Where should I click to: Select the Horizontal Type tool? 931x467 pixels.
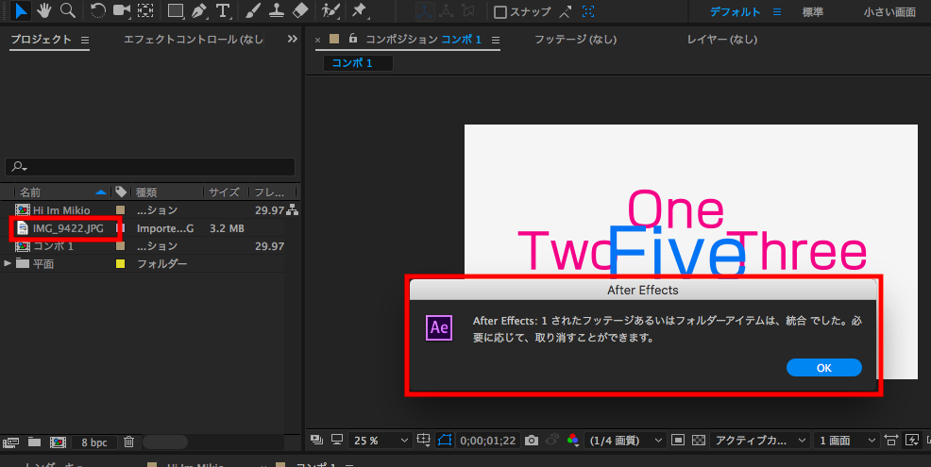[223, 10]
